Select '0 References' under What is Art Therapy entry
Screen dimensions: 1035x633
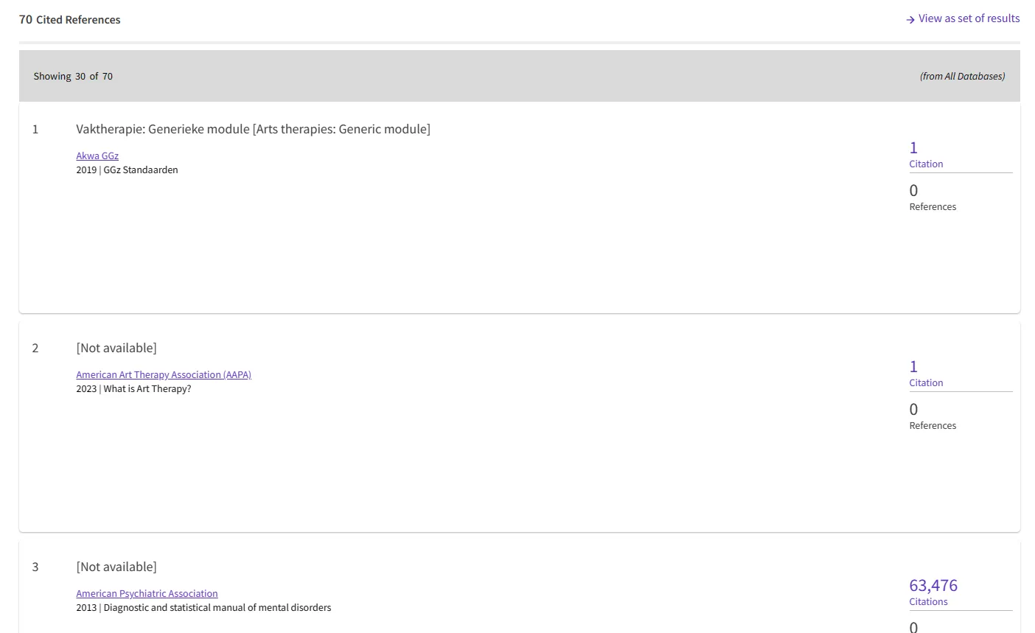coord(933,416)
